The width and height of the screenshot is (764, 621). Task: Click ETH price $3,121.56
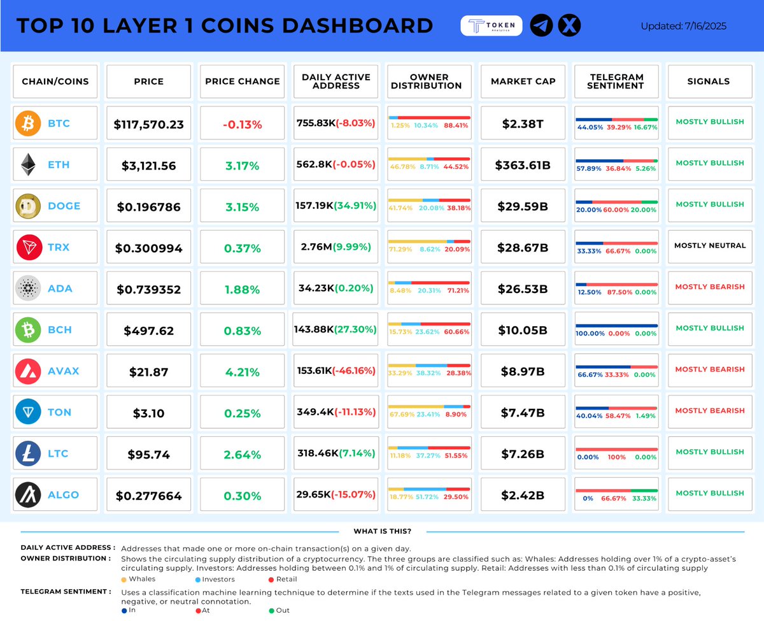click(148, 166)
